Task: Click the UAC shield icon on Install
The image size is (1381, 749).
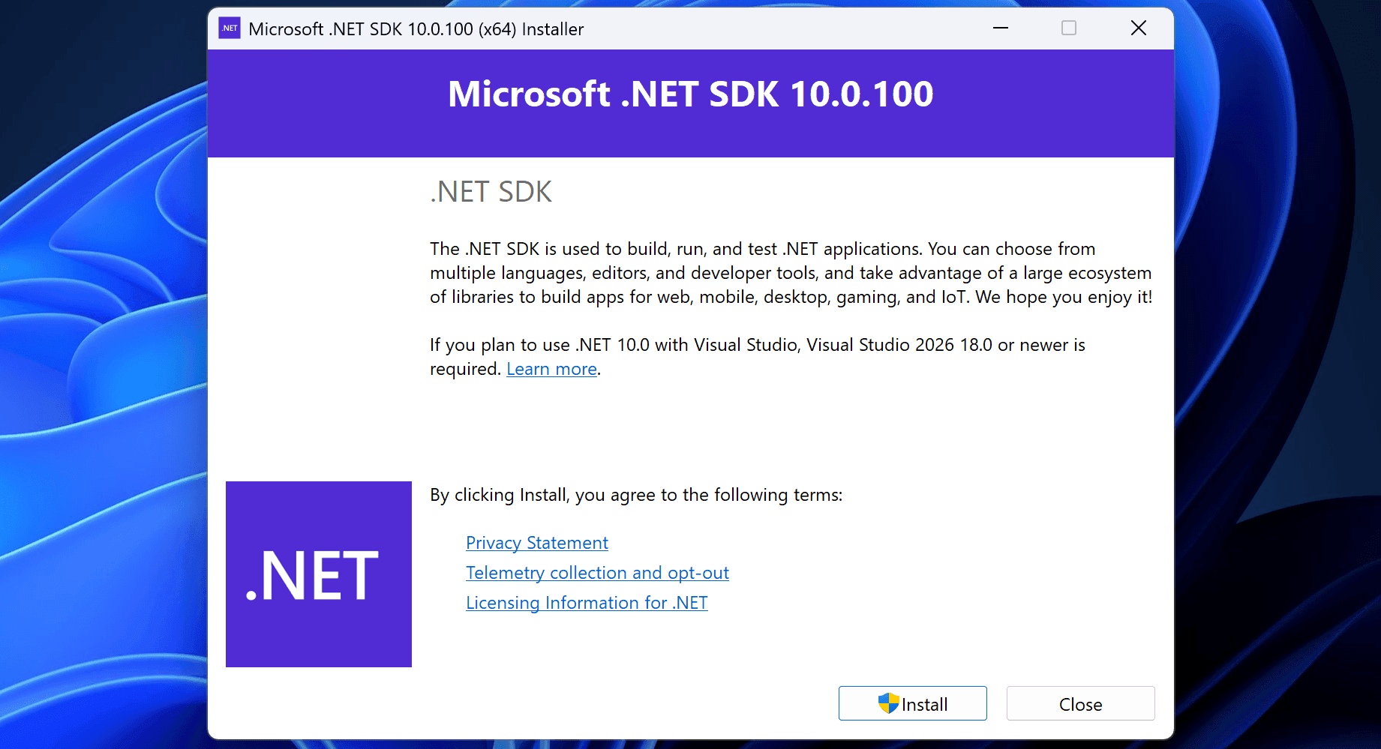Action: 888,703
